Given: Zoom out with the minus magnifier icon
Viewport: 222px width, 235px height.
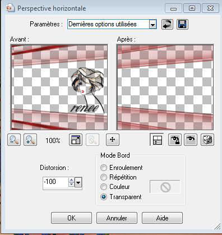Looking at the screenshot, I should 14,140.
